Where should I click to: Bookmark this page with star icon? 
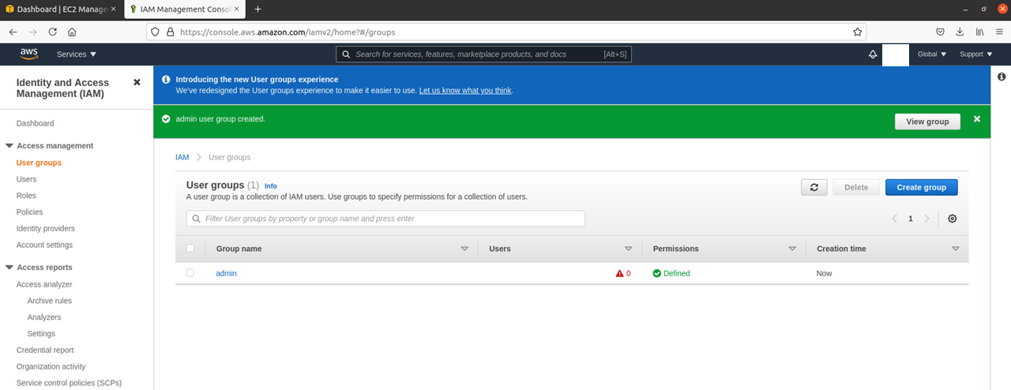pyautogui.click(x=857, y=32)
